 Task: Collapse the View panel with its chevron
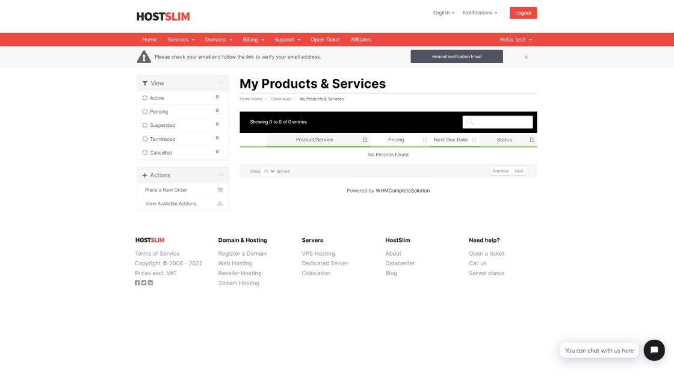[222, 83]
